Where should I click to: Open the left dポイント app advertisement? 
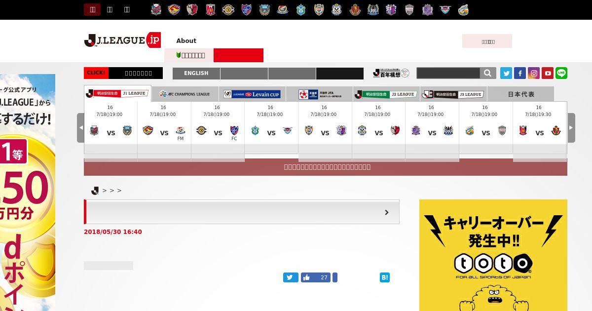click(x=28, y=193)
